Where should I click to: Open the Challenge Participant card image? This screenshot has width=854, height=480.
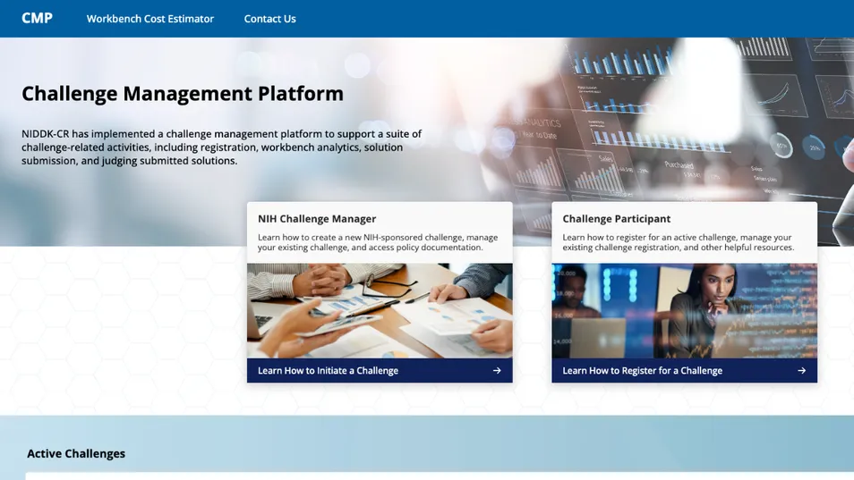pos(684,310)
